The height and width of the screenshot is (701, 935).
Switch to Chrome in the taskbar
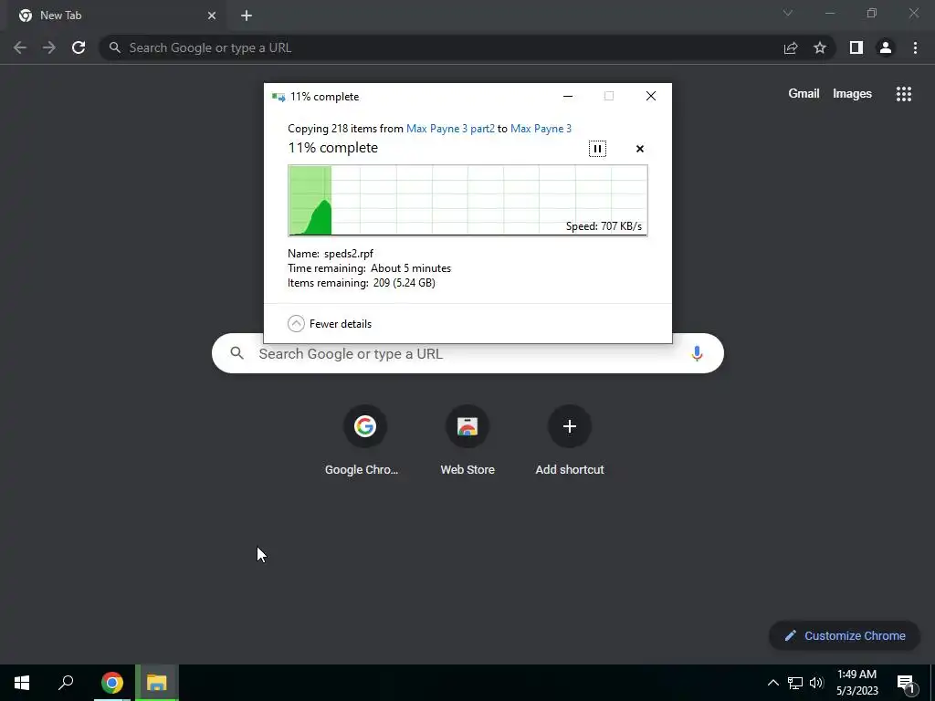[111, 683]
